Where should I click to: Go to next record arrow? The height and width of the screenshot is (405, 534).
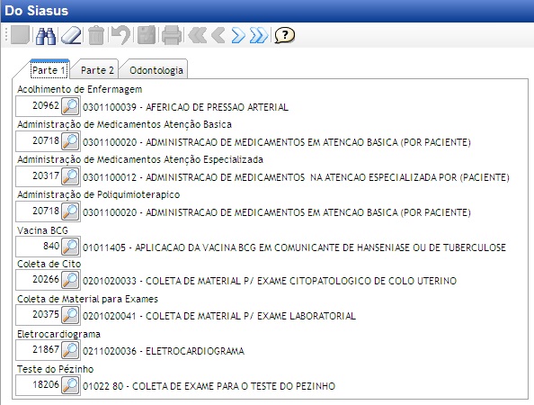238,35
